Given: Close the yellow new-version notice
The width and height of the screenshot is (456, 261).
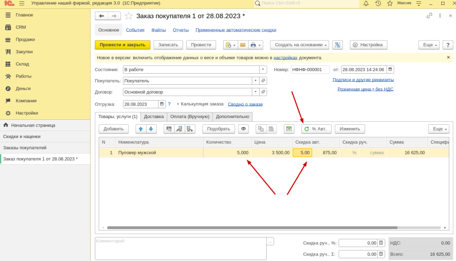Looking at the screenshot, I should coord(448,57).
